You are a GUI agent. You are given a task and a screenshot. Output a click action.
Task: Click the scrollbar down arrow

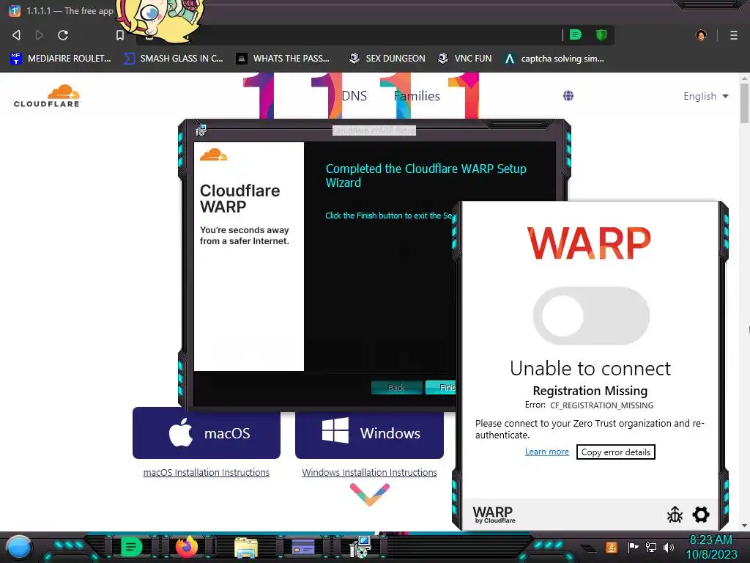click(x=745, y=526)
